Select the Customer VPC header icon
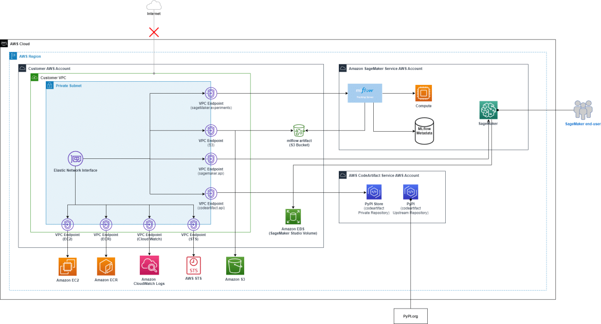Screen dimensions: 601x324 (34, 76)
